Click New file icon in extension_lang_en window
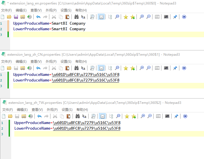The height and width of the screenshot is (159, 204). coord(3,17)
